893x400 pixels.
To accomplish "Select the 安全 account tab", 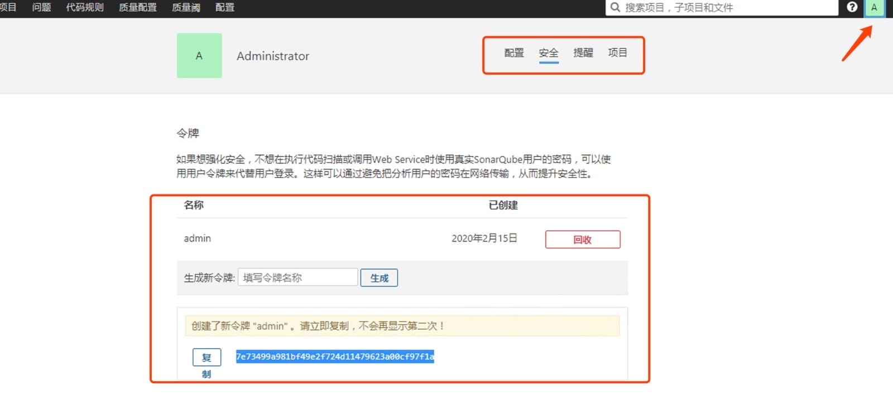I will point(549,53).
